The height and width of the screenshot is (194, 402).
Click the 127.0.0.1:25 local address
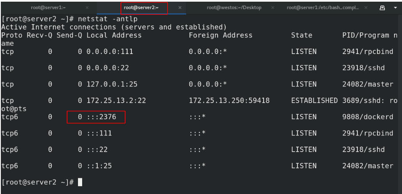(112, 84)
